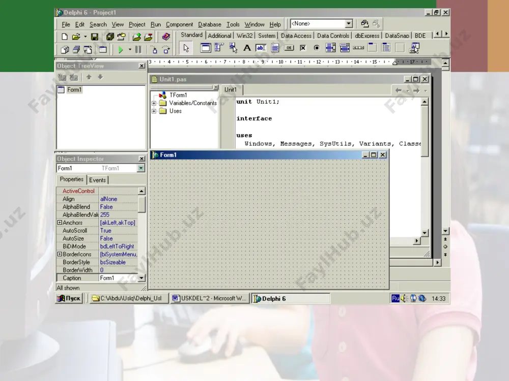This screenshot has width=509, height=381.
Task: Select the GroupBox component icon
Action: (373, 48)
